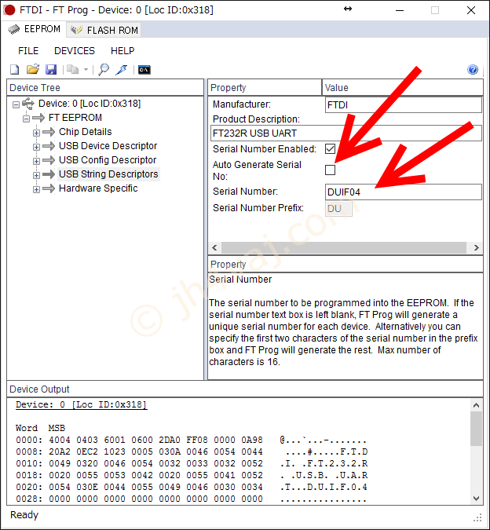490x530 pixels.
Task: Click the Serial Number Prefix field
Action: tap(338, 208)
